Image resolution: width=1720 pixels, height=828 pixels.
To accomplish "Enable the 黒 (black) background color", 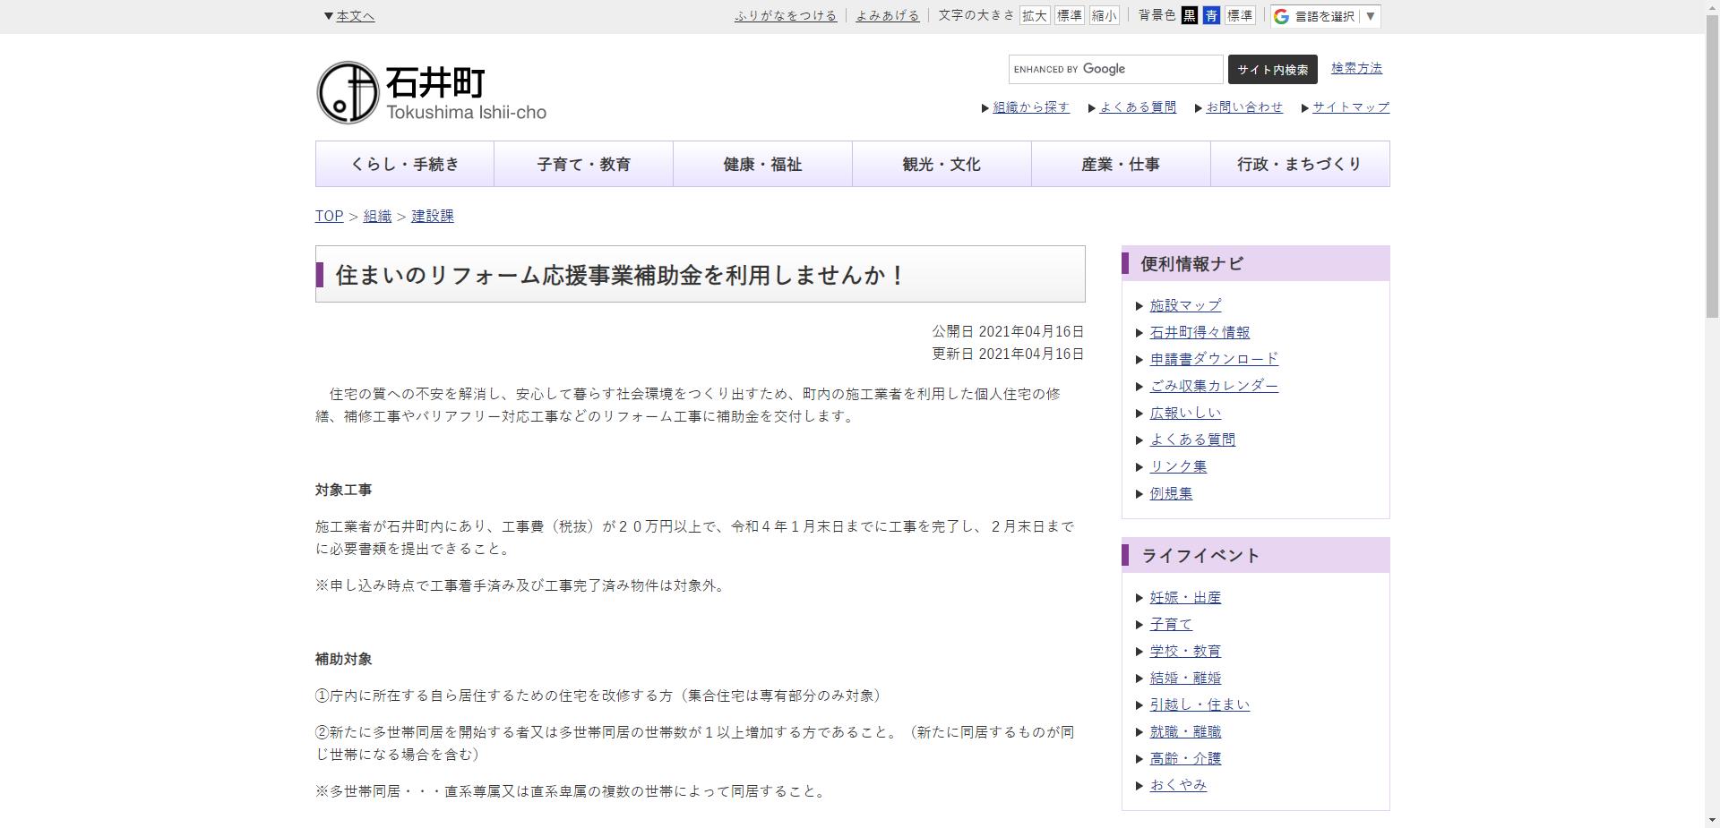I will click(x=1189, y=15).
